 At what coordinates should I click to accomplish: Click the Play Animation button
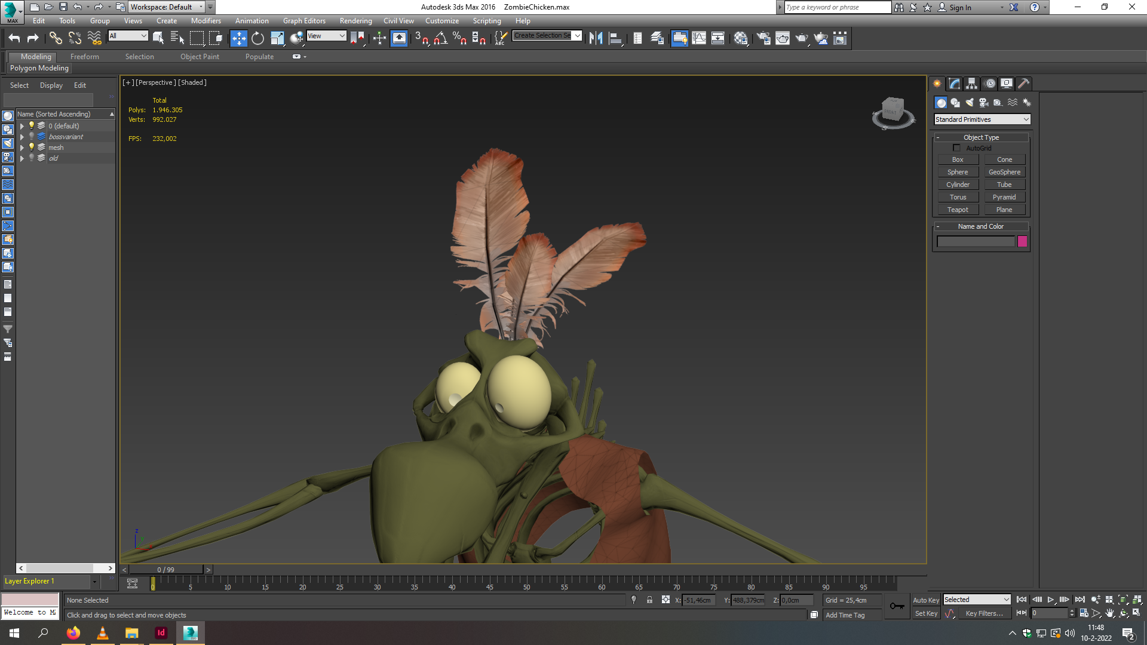(1051, 600)
